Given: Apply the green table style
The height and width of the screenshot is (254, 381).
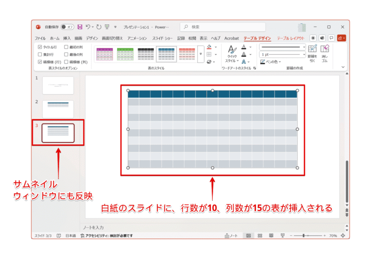Looking at the screenshot, I should pyautogui.click(x=125, y=54).
